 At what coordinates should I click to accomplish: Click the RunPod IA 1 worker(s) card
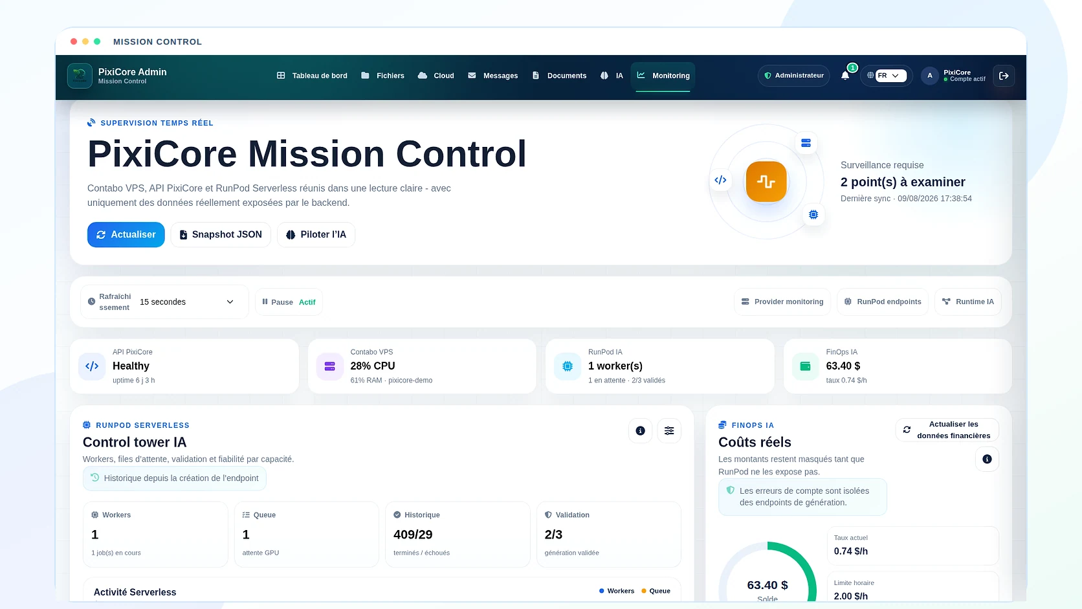pyautogui.click(x=660, y=366)
